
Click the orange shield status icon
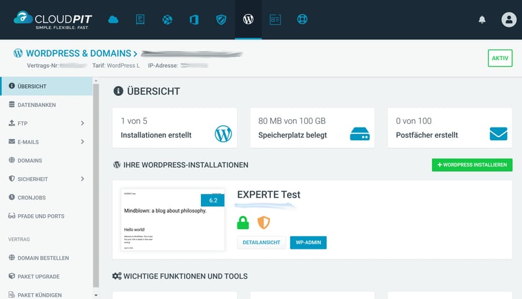(x=264, y=223)
